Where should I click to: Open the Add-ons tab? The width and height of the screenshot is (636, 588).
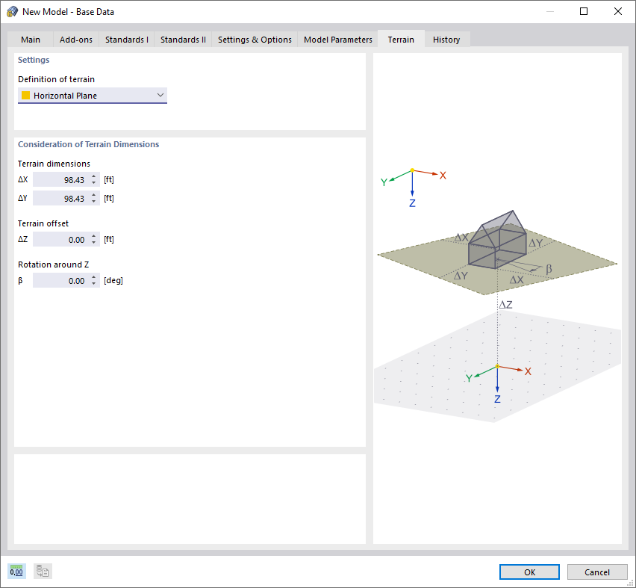75,39
